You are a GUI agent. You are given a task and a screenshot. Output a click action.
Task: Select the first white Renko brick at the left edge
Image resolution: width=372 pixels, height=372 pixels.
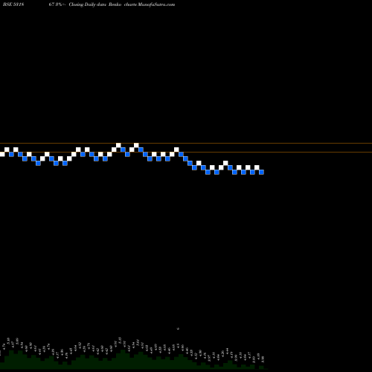tap(2, 154)
